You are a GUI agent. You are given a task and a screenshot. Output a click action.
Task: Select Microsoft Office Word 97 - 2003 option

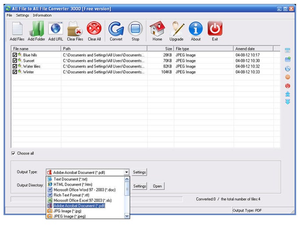click(85, 190)
